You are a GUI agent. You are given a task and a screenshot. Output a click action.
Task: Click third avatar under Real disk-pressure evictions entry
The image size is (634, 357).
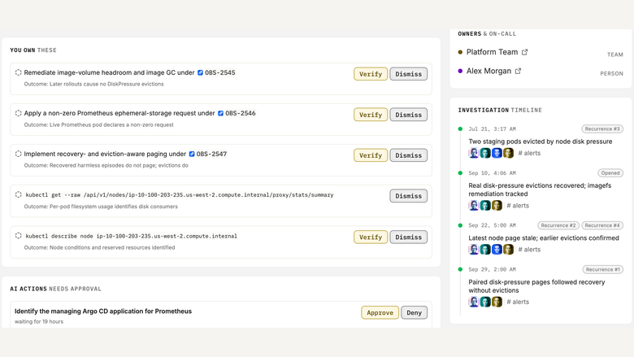tap(497, 206)
